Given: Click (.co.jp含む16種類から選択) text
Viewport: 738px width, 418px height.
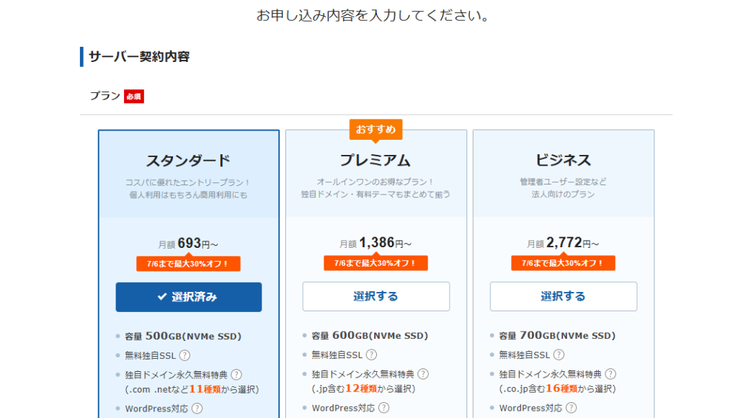Looking at the screenshot, I should tap(558, 389).
